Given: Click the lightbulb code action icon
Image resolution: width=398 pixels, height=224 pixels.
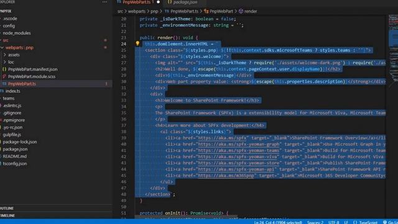Looking at the screenshot, I should (x=137, y=44).
